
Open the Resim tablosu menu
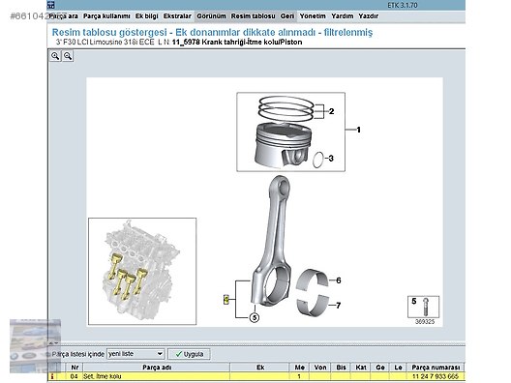(x=254, y=16)
